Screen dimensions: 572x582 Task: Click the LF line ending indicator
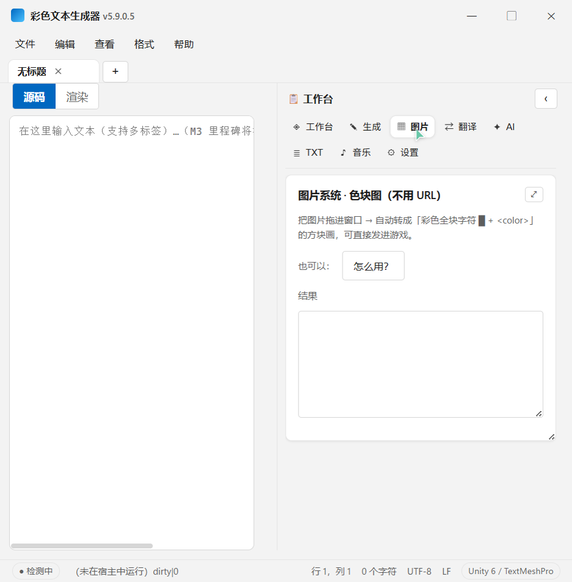(x=446, y=571)
